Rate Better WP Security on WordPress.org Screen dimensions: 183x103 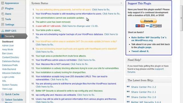coord(149,39)
